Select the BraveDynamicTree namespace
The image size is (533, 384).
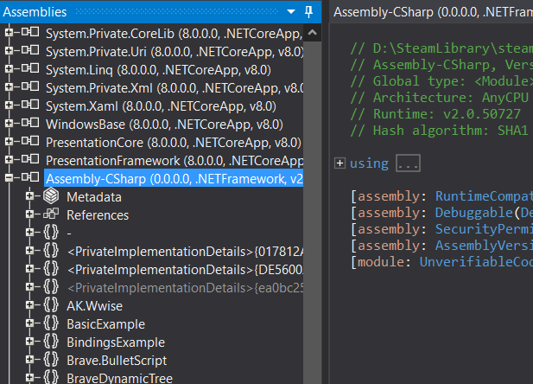point(119,378)
